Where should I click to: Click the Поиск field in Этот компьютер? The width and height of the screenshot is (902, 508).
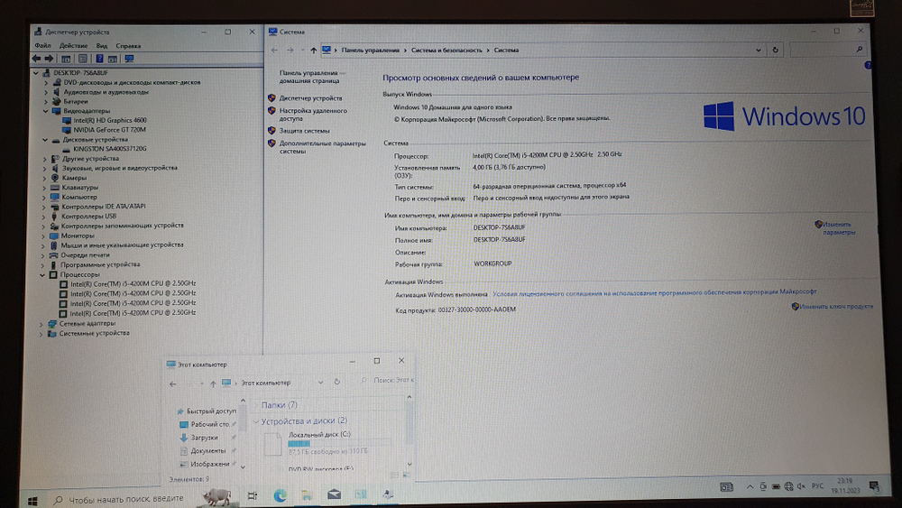point(387,380)
